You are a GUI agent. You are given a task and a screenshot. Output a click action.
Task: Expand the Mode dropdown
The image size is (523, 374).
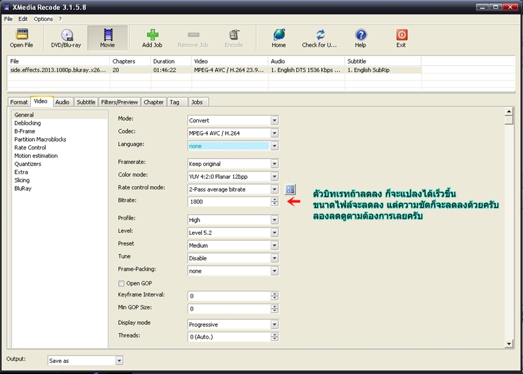[x=275, y=121]
